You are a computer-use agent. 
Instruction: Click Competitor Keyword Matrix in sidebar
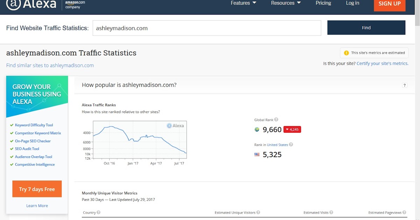38,133
